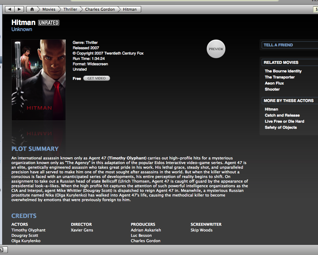The image size is (318, 255).
Task: Open The Bourne Identity related movie
Action: coord(283,71)
